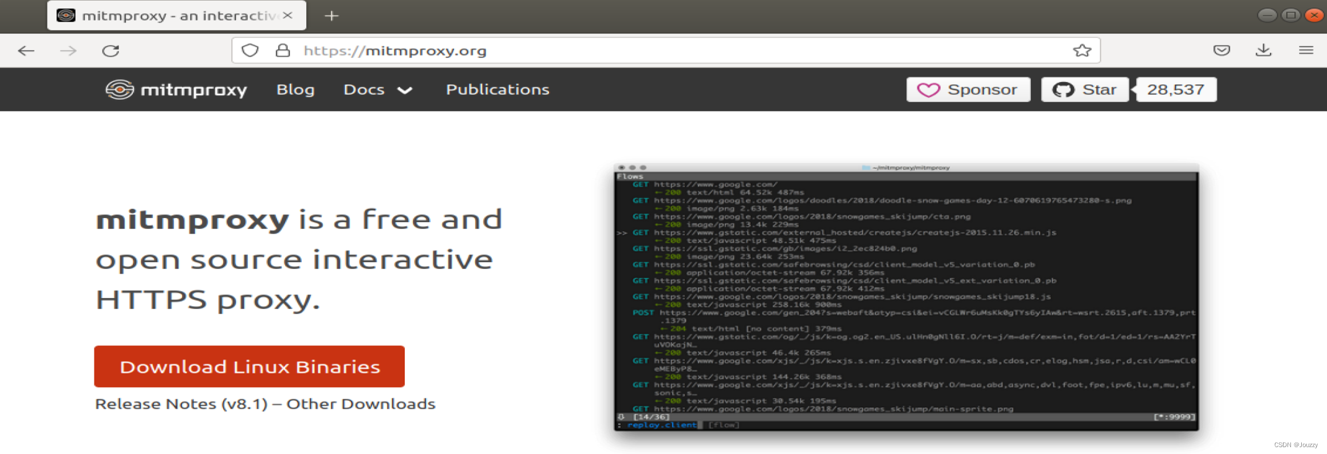Go back to the previous page
Viewport: 1327px width, 454px height.
(26, 51)
